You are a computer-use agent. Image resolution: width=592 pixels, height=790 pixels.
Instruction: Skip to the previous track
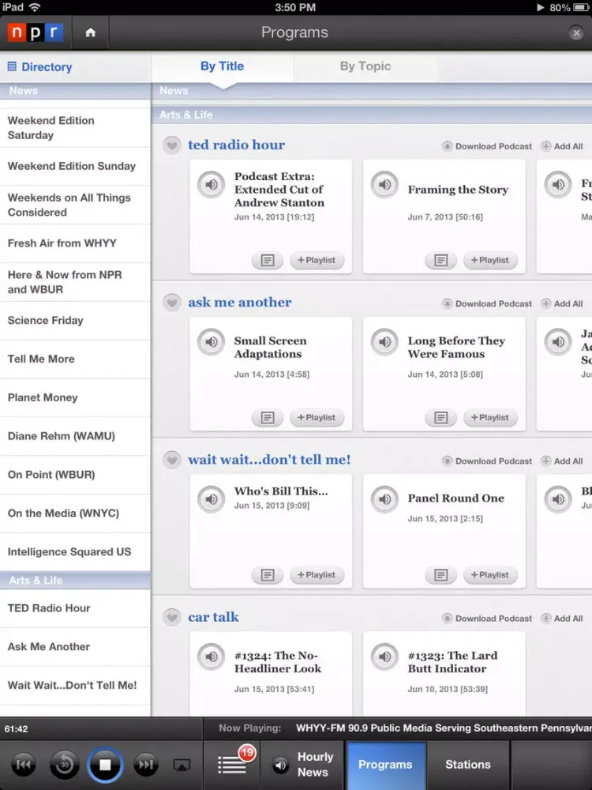(23, 765)
